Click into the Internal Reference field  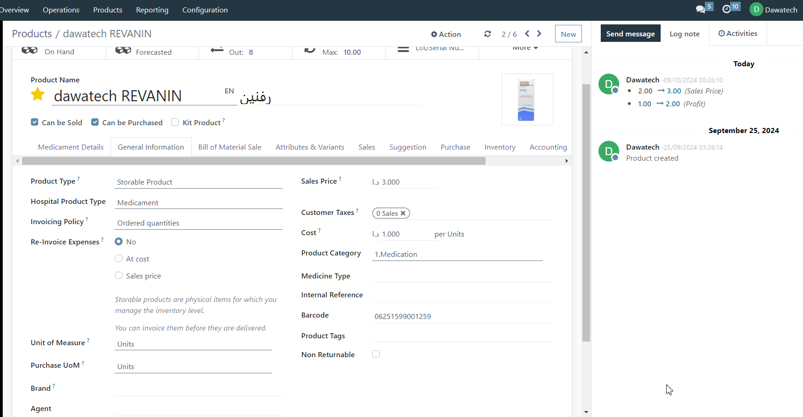click(463, 296)
